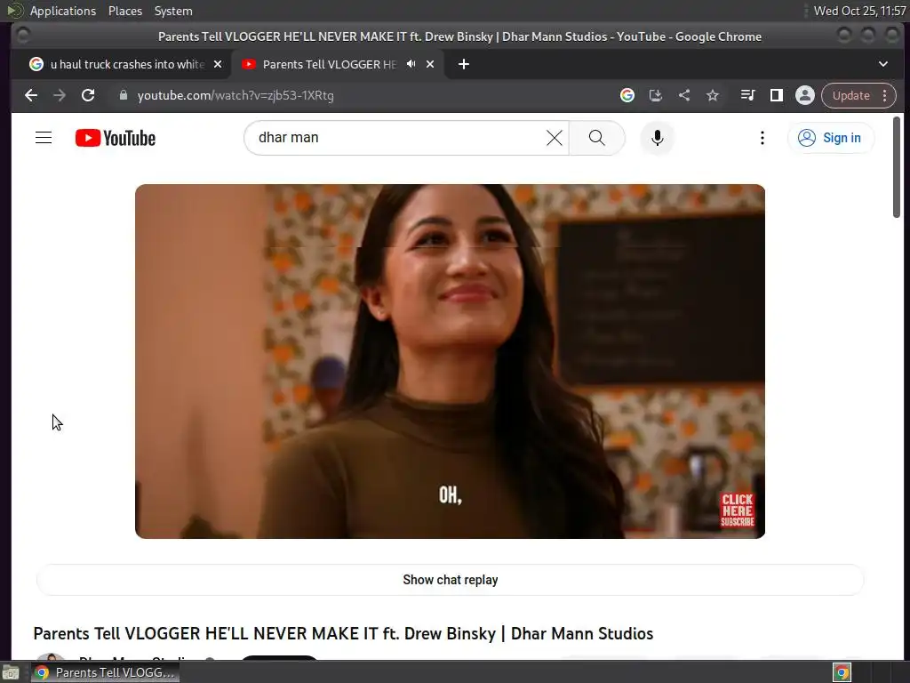Go back with the browser back arrow
Viewport: 910px width, 683px height.
click(31, 95)
